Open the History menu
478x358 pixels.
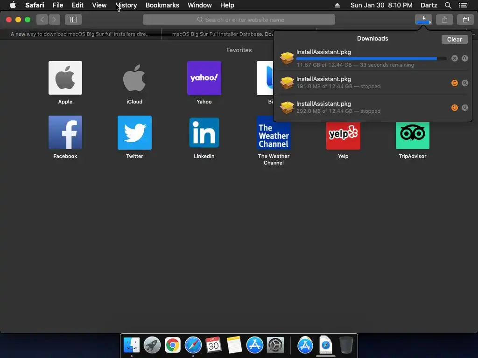[x=126, y=5]
